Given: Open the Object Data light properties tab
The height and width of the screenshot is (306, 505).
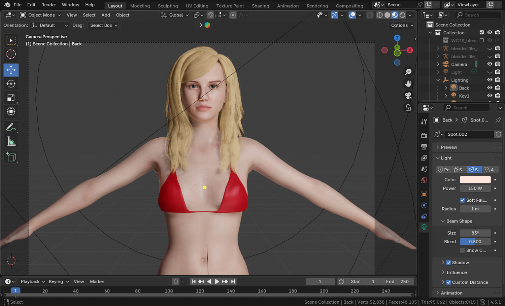Looking at the screenshot, I should (x=424, y=227).
